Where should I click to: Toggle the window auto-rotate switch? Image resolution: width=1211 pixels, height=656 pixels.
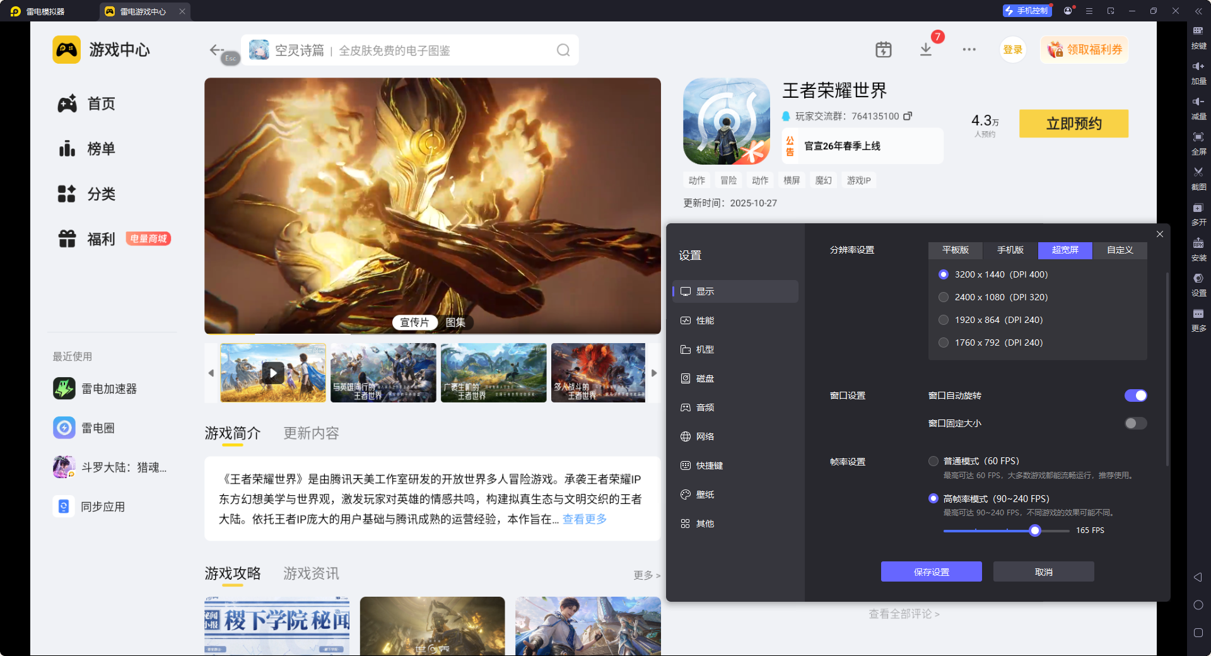(x=1135, y=395)
